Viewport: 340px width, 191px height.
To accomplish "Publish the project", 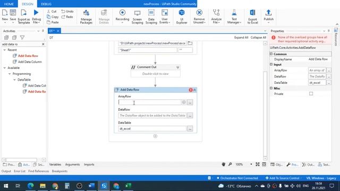I will point(268,16).
